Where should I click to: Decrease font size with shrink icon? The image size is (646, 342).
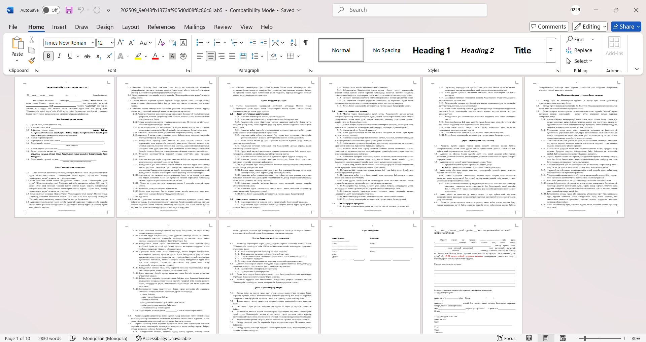pos(131,43)
